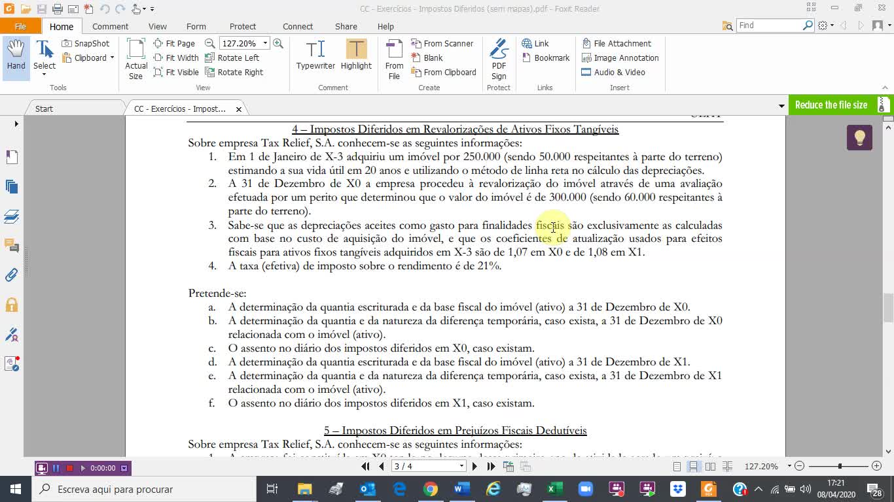
Task: Click the PDF Sign tool
Action: pos(499,56)
